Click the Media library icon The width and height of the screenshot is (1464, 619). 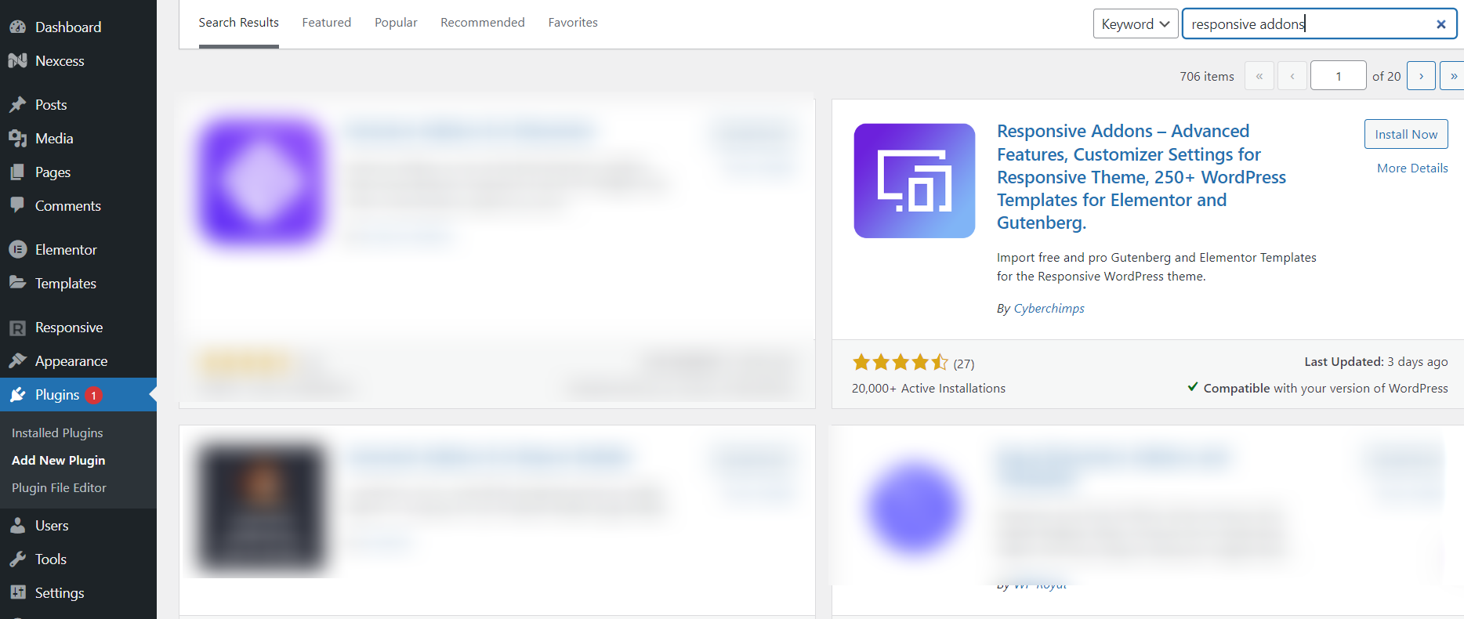point(17,138)
